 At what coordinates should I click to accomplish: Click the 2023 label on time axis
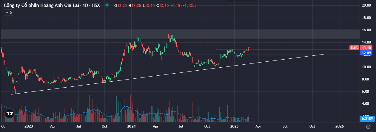coord(29,126)
